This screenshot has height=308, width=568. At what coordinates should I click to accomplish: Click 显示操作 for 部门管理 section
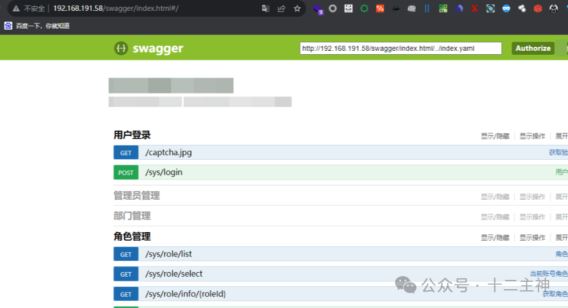[532, 217]
